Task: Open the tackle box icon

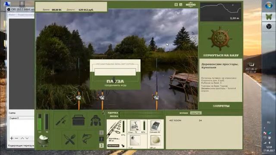Action: 78,121
